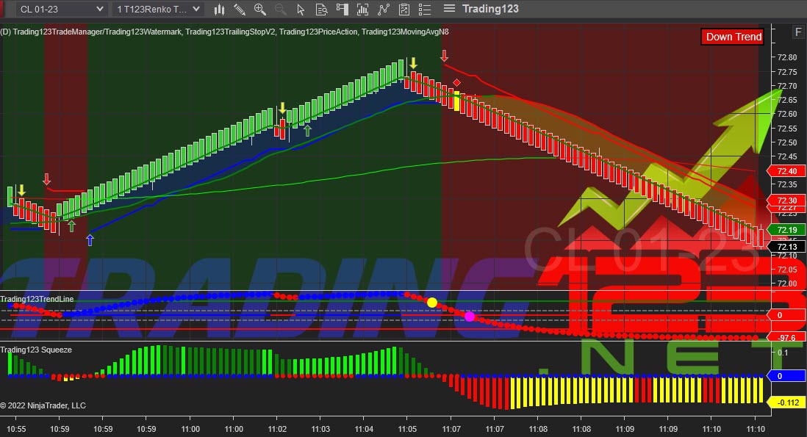Click the 72.80 price axis label

787,57
